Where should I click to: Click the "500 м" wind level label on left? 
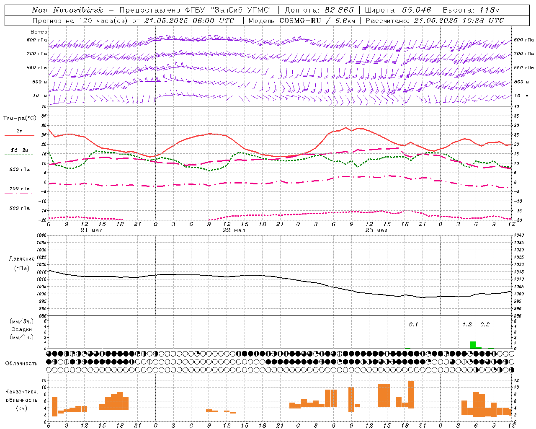(x=40, y=82)
